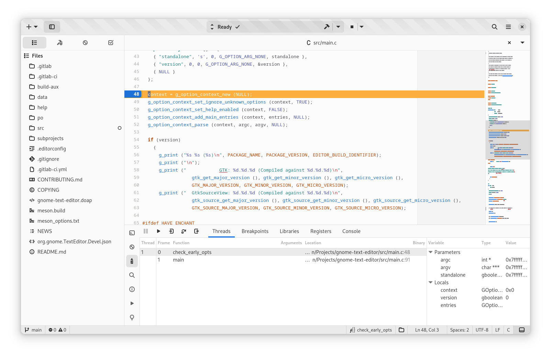Viewport: 551px width, 357px height.
Task: Open the run options dropdown arrow
Action: [x=362, y=27]
